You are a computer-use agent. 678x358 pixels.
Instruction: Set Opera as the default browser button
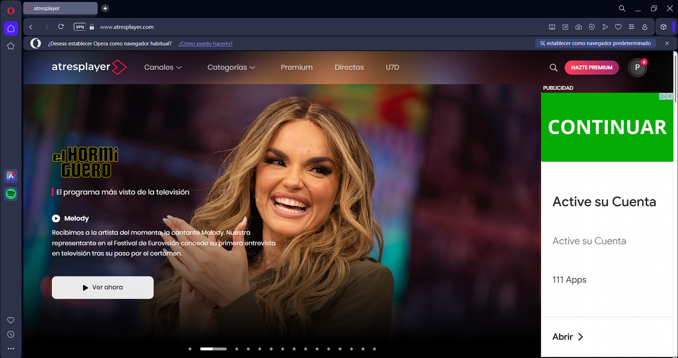click(595, 43)
